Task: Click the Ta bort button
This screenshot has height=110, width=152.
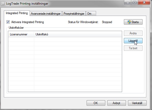Action: [x=133, y=48]
